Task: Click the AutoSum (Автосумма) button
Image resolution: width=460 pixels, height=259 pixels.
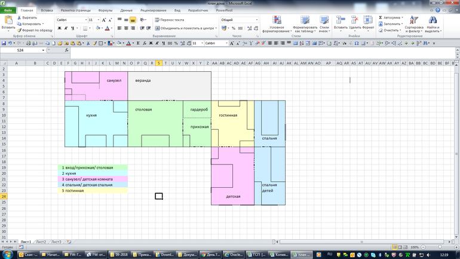Action: click(x=392, y=17)
